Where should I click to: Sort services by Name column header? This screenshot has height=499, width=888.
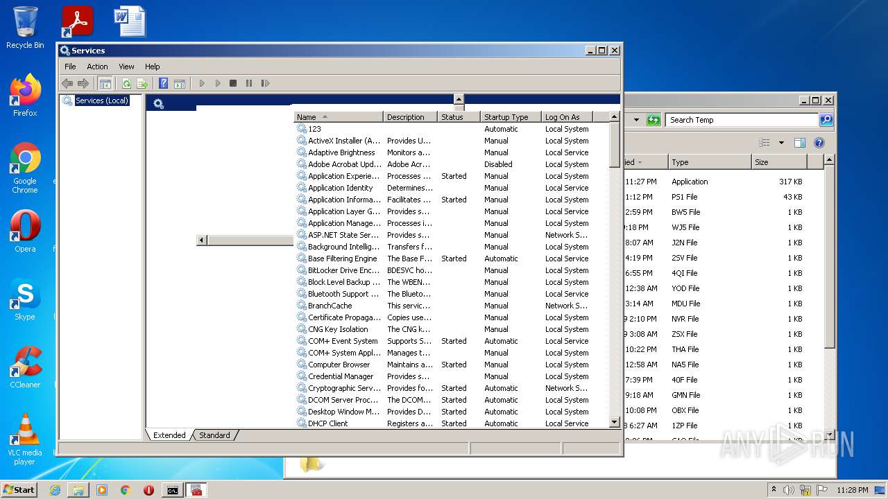(x=339, y=117)
